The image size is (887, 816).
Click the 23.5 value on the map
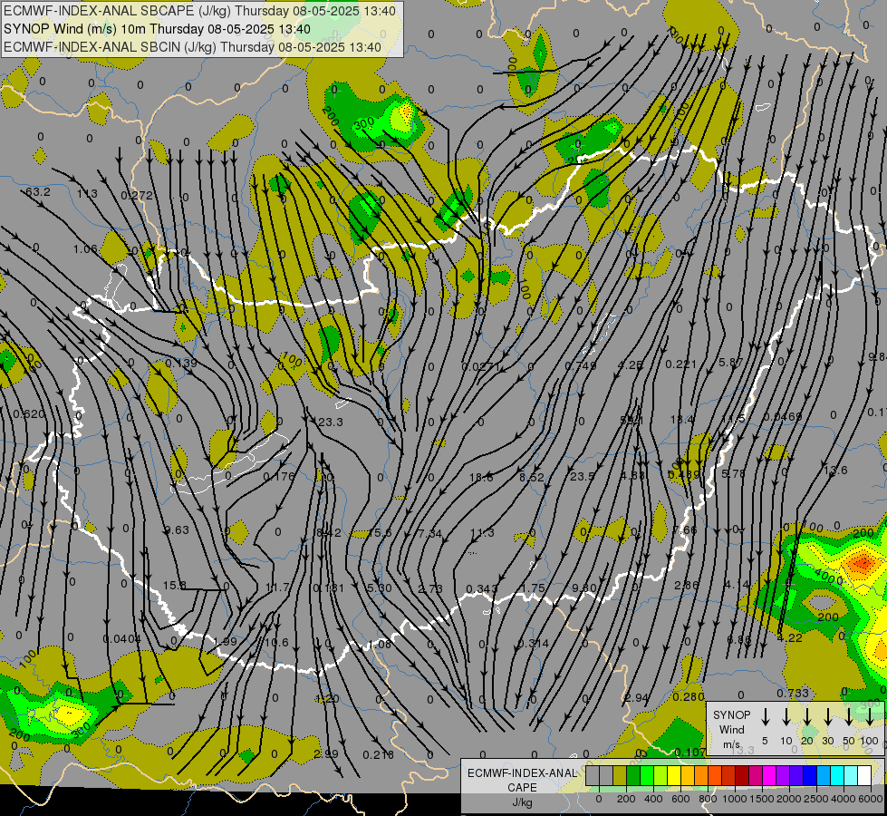582,476
